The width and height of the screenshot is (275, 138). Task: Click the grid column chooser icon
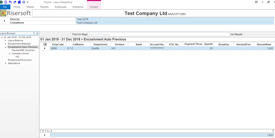click(45, 44)
